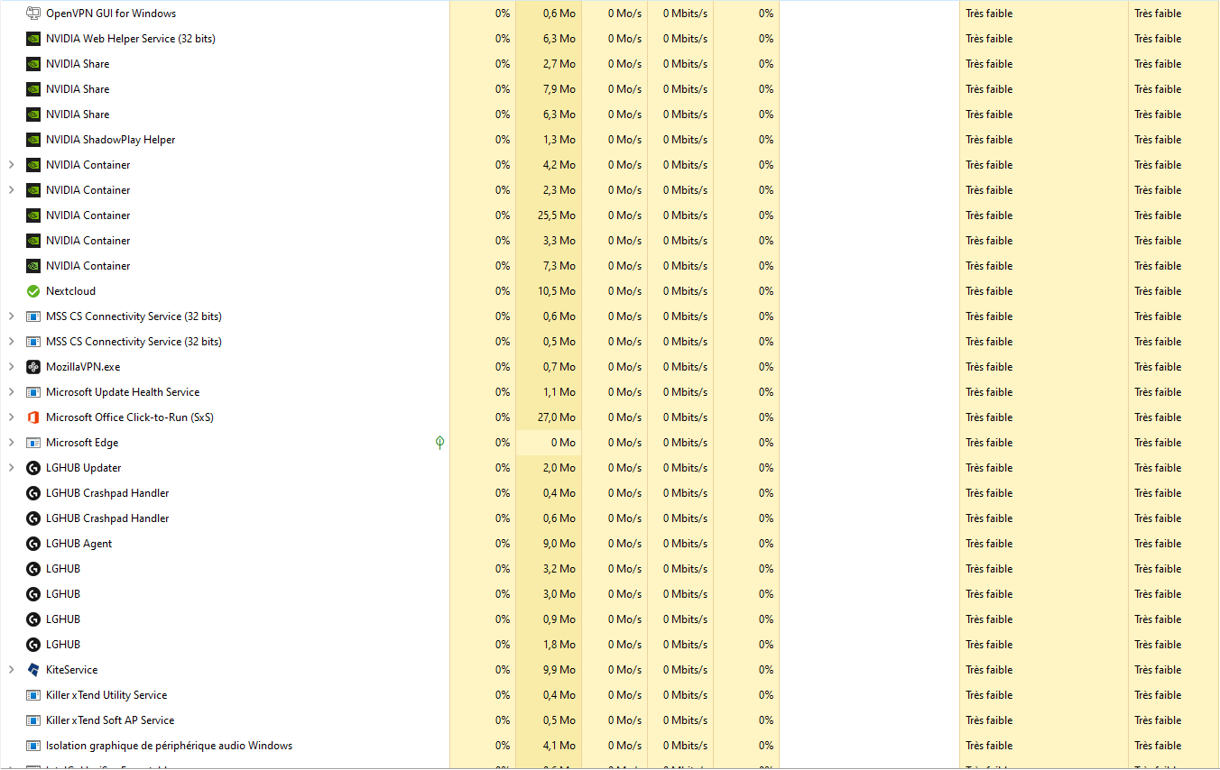Click the '1,3 Mo' memory cell

549,140
